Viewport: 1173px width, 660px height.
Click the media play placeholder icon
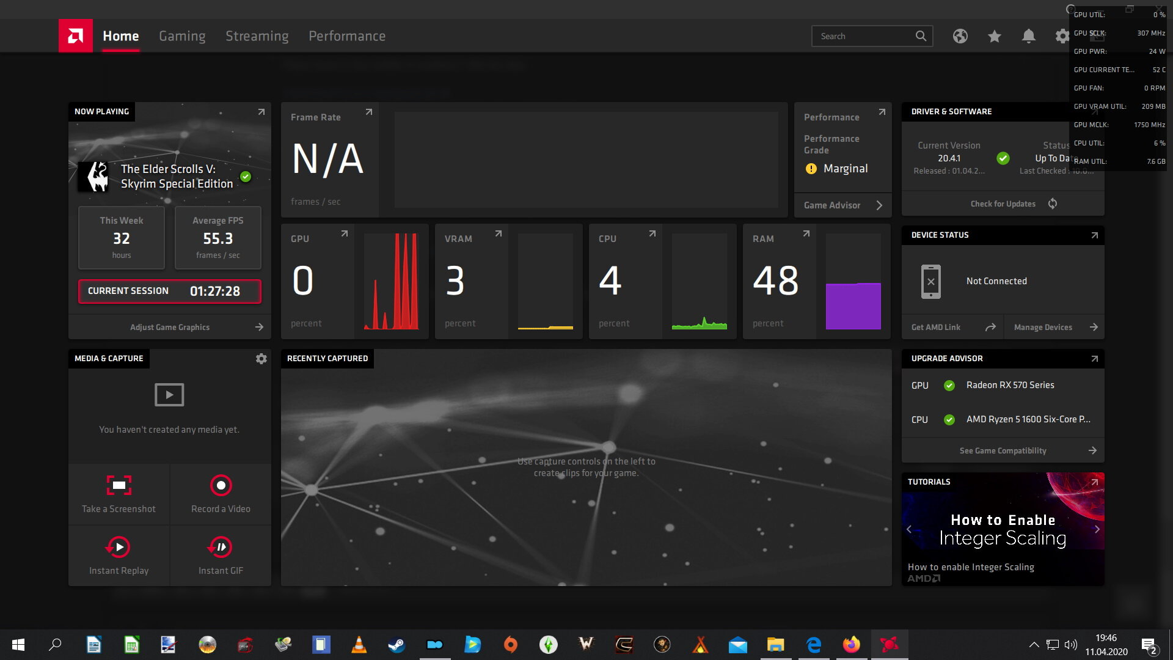169,395
